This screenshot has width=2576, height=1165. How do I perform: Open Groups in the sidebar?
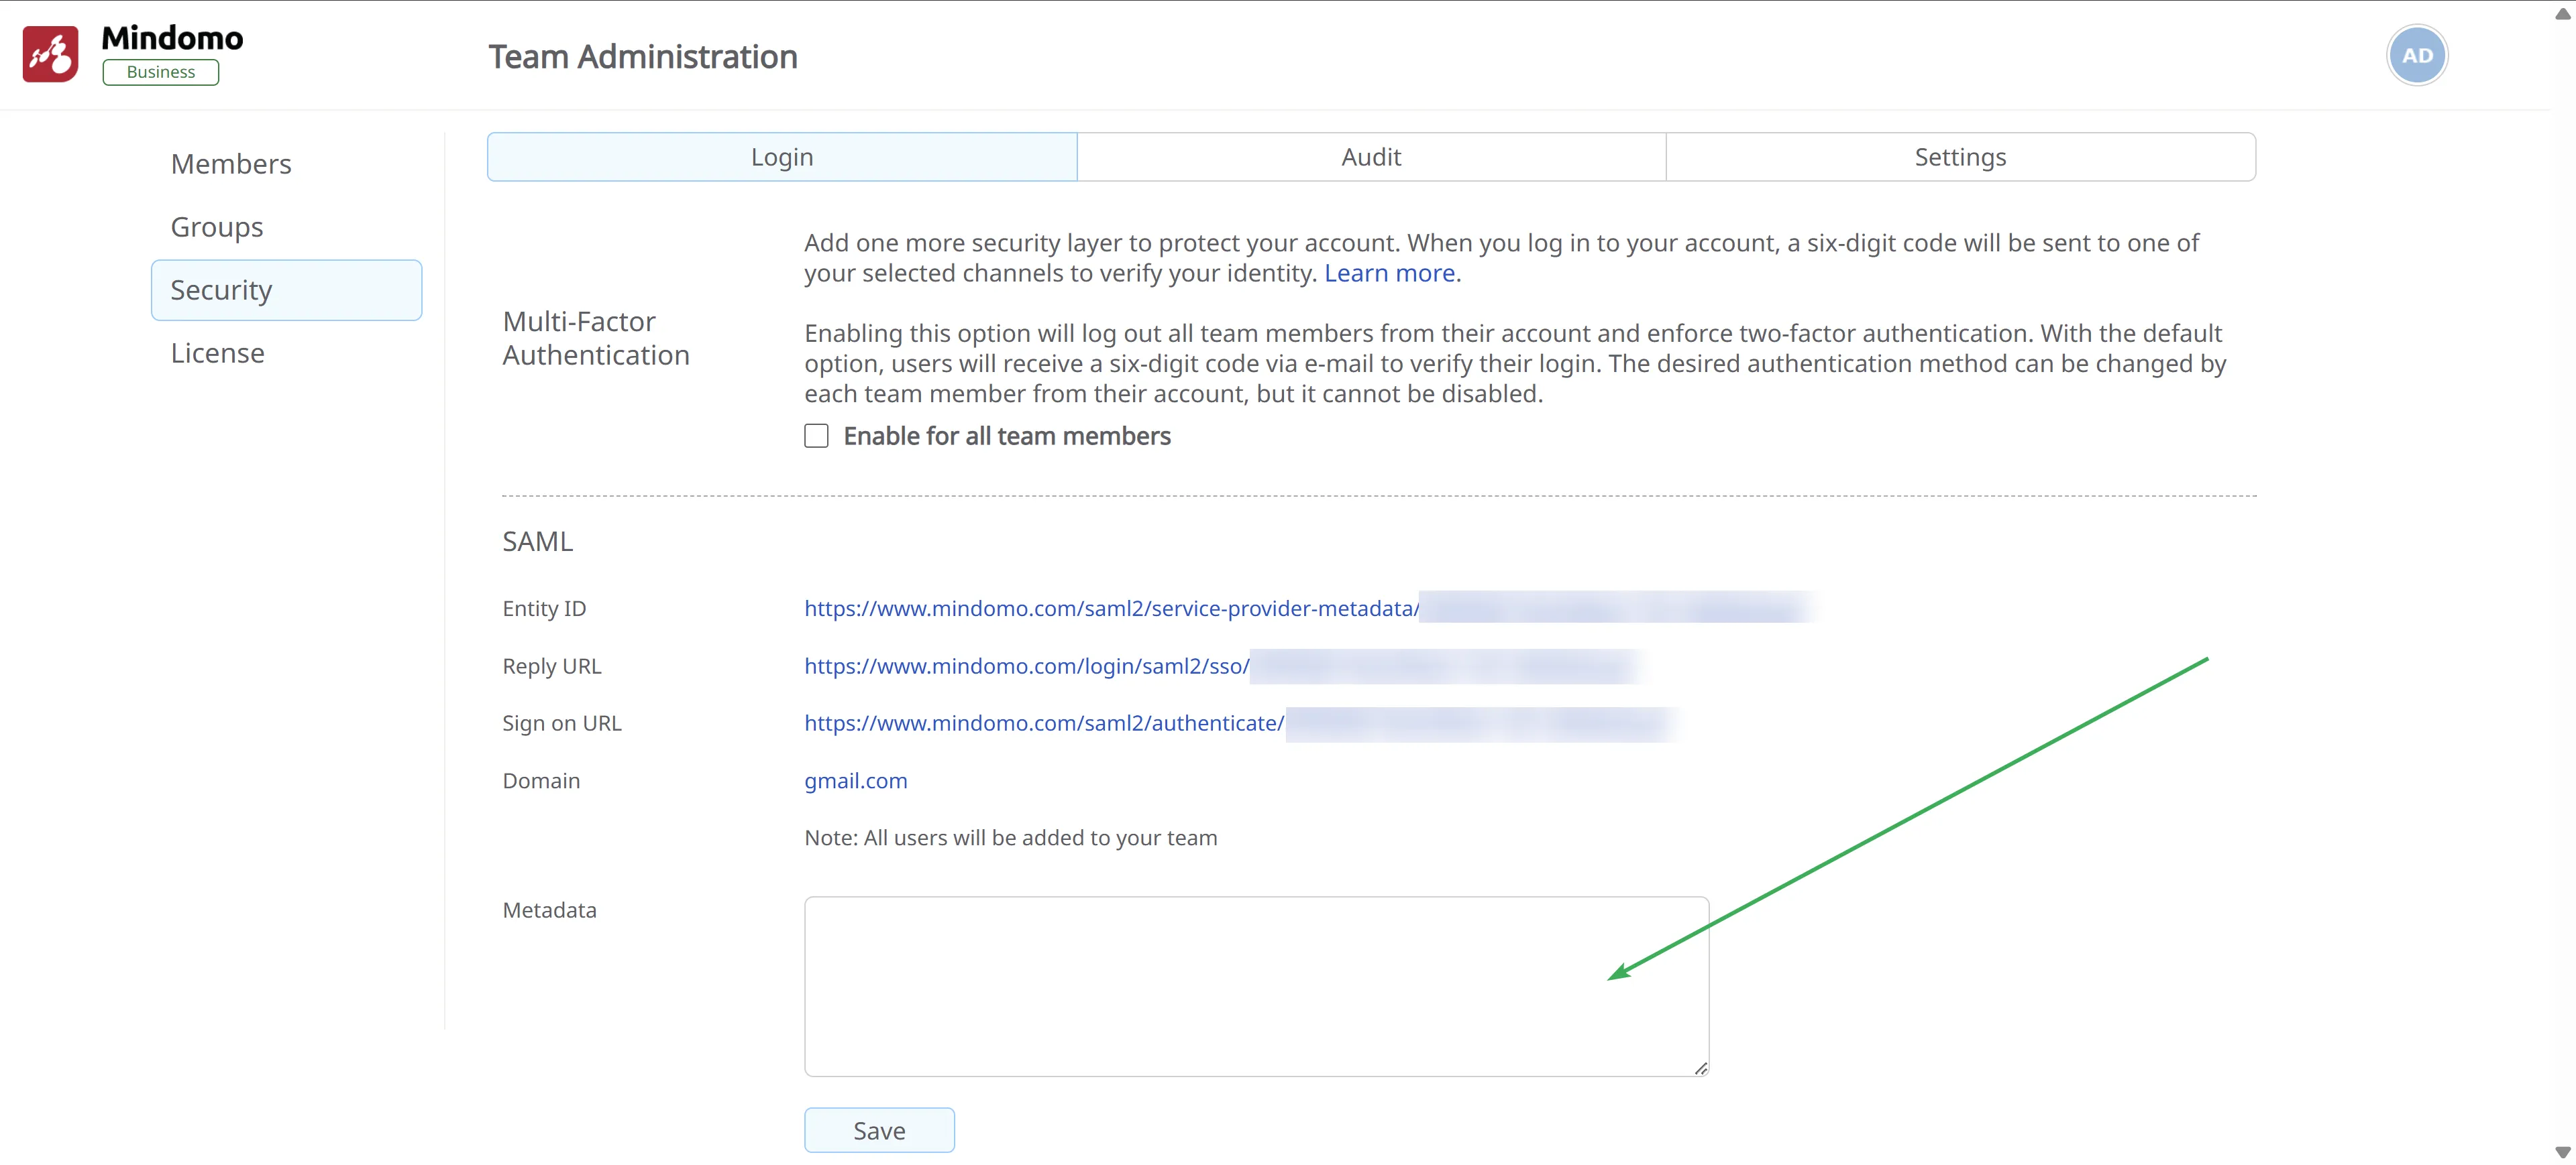tap(217, 227)
